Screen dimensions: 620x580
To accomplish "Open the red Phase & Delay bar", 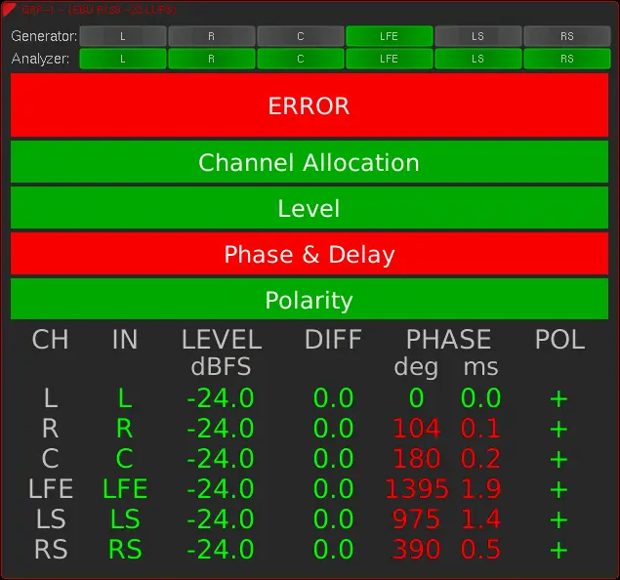I will pos(310,254).
